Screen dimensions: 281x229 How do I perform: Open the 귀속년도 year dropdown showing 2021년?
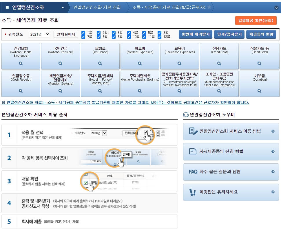pos(39,34)
